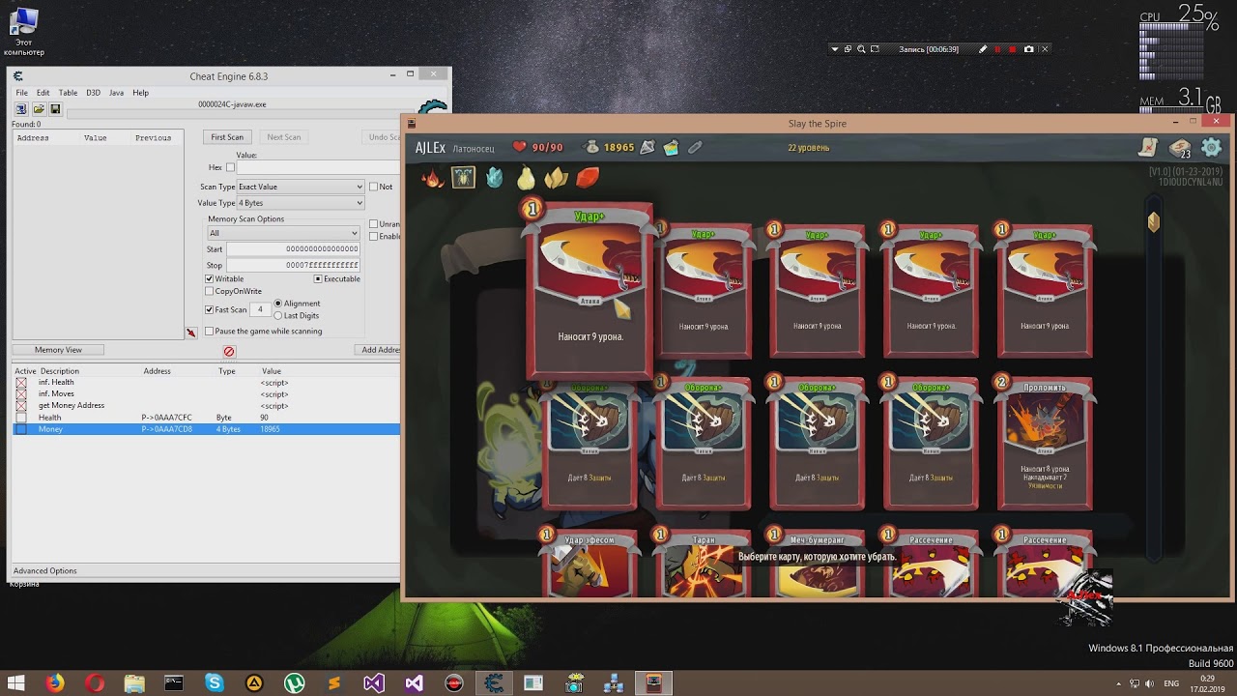
Task: Uncheck the Writable checkbox
Action: 211,279
